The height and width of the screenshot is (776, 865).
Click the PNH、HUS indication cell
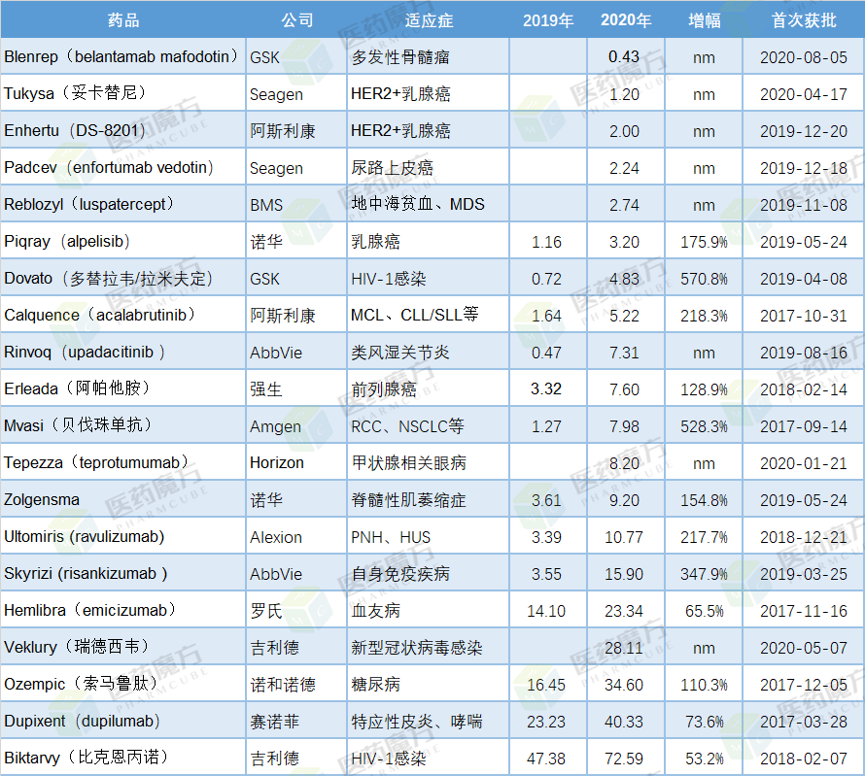point(428,536)
